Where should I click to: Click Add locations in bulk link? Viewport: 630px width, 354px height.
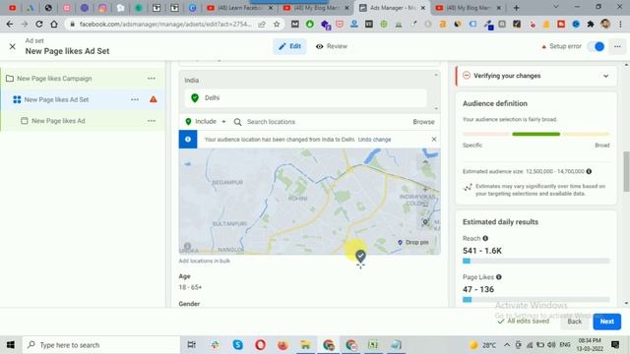[204, 261]
